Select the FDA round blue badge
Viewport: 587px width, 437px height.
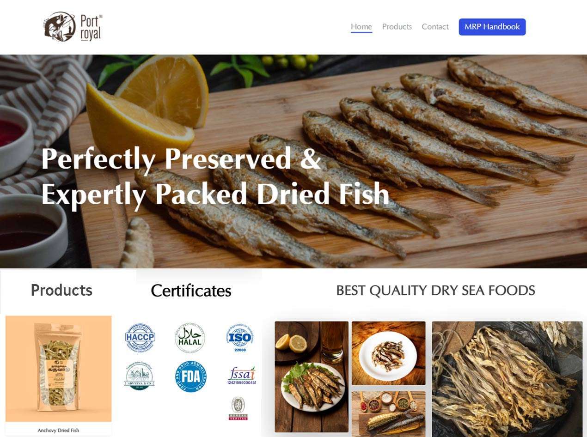point(191,376)
